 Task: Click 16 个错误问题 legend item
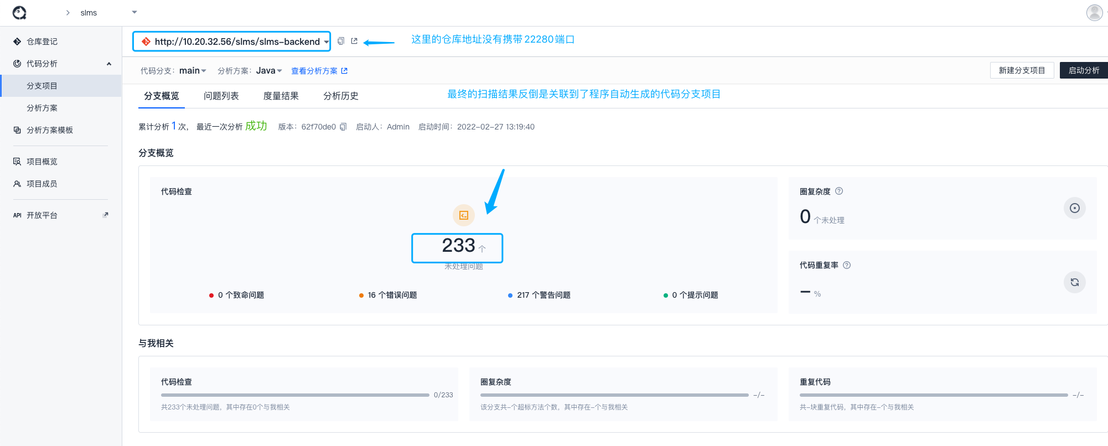[x=388, y=295]
